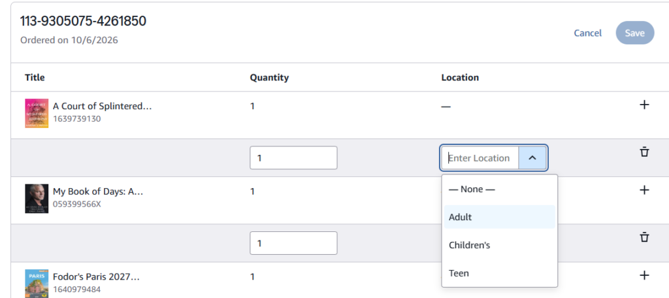
Task: Cancel editing the order
Action: tap(587, 33)
